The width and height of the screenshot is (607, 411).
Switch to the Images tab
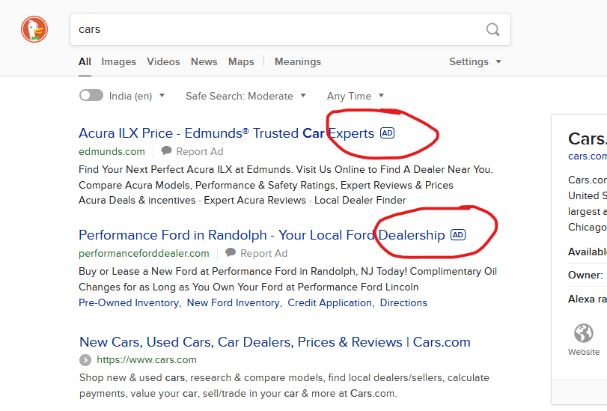point(118,61)
